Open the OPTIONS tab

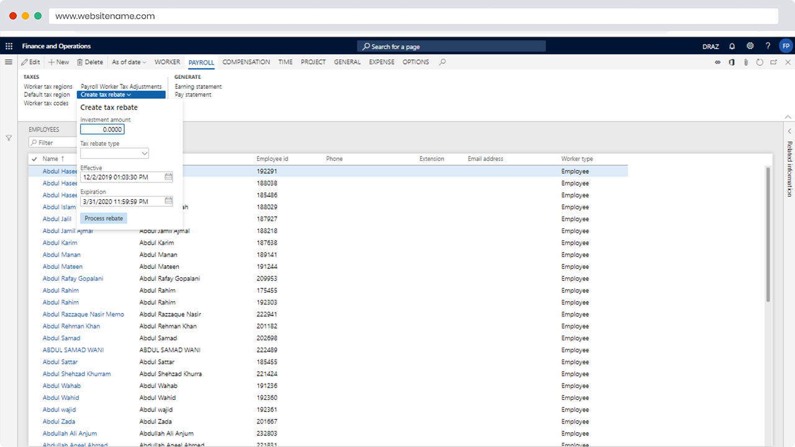click(x=416, y=62)
